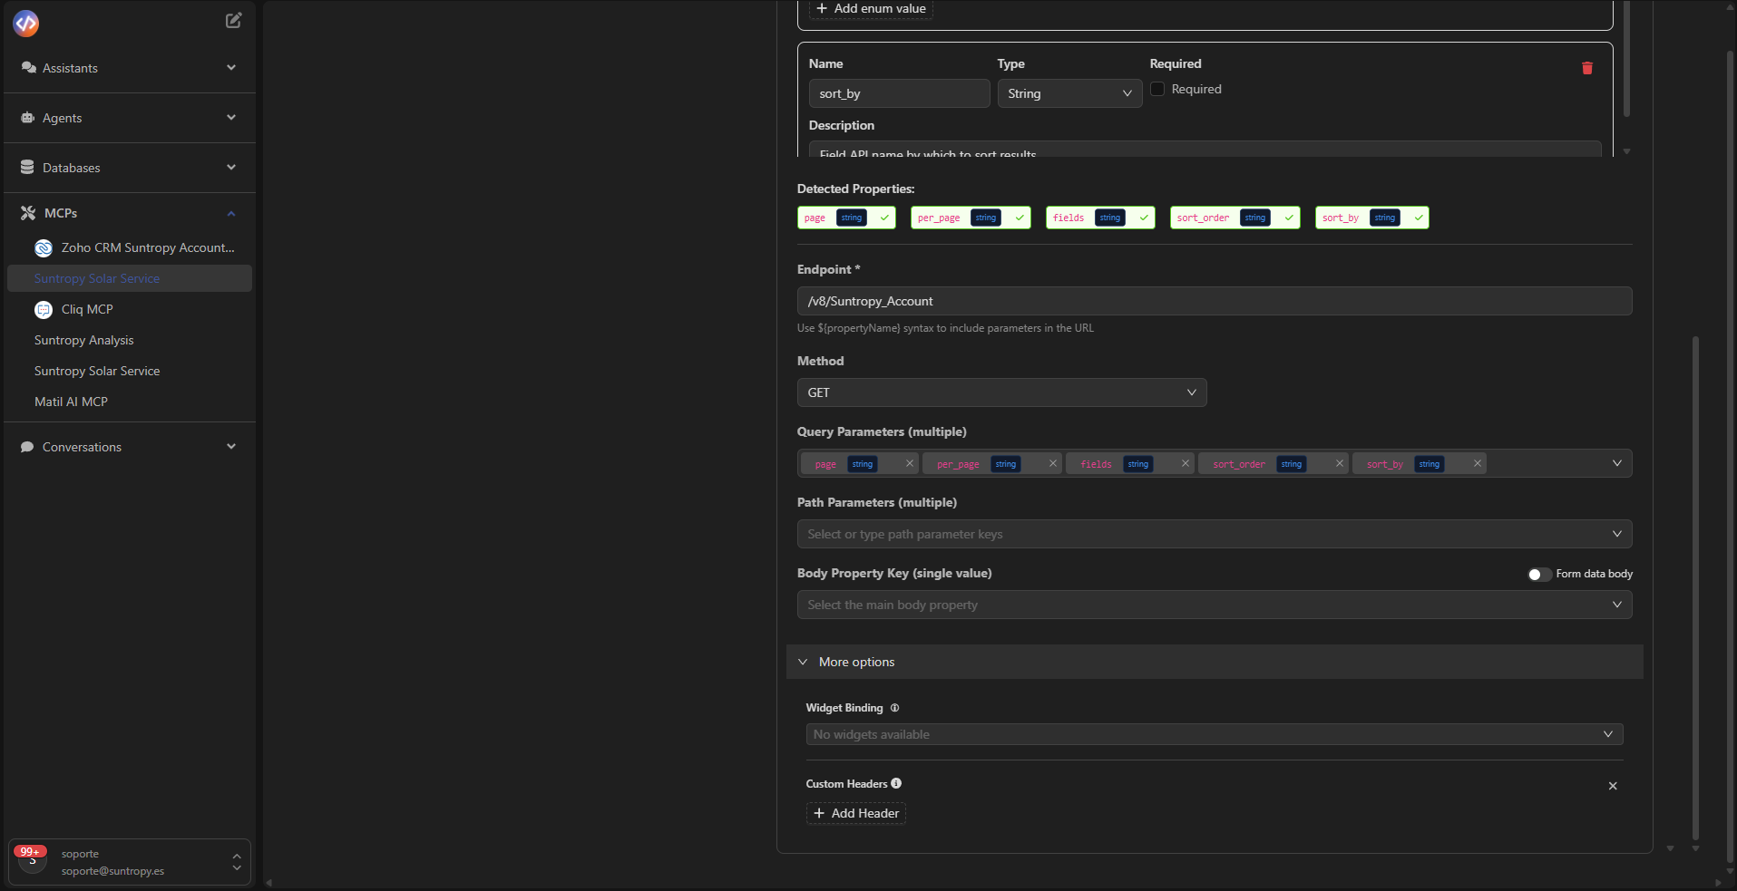The height and width of the screenshot is (891, 1737).
Task: Open soporte account menu
Action: coord(130,862)
